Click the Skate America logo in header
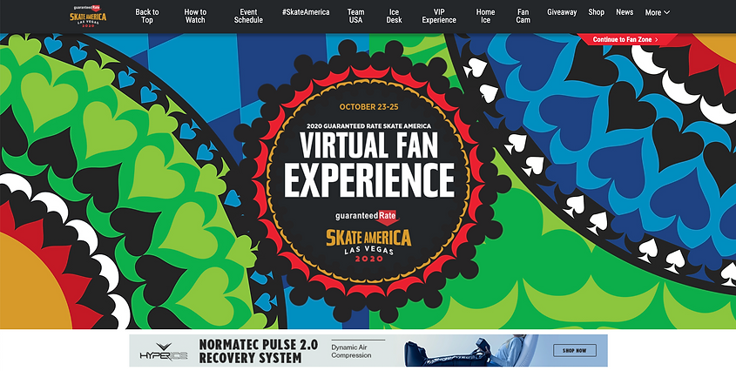Viewport: 736px width, 371px height. pos(88,17)
